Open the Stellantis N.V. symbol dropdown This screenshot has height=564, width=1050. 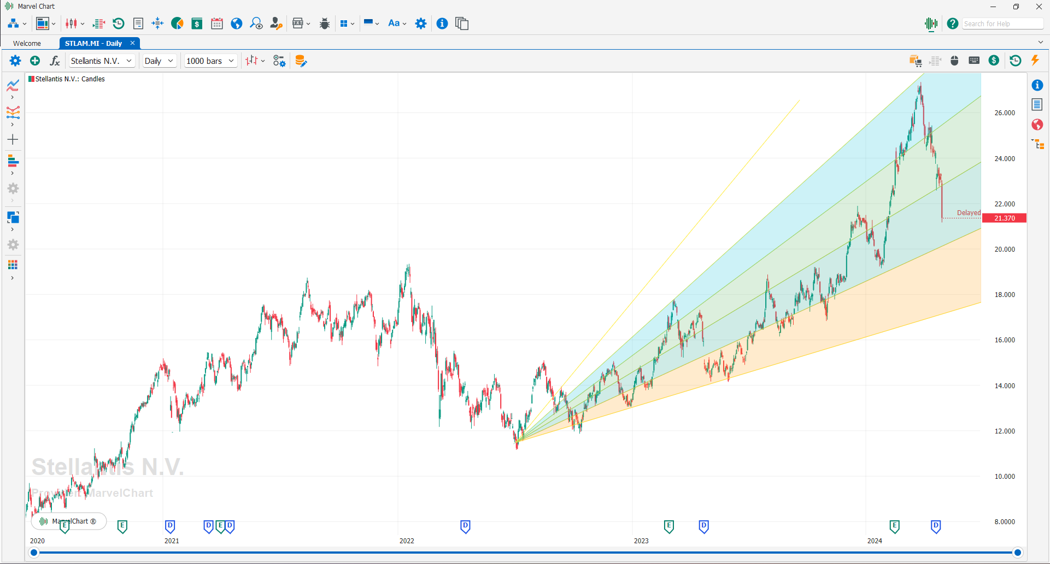102,61
